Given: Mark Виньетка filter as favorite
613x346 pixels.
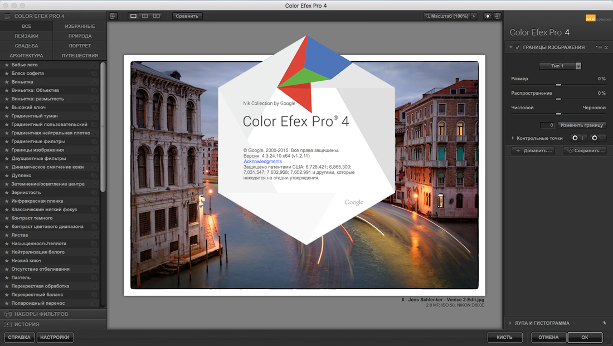Looking at the screenshot, I should point(7,82).
